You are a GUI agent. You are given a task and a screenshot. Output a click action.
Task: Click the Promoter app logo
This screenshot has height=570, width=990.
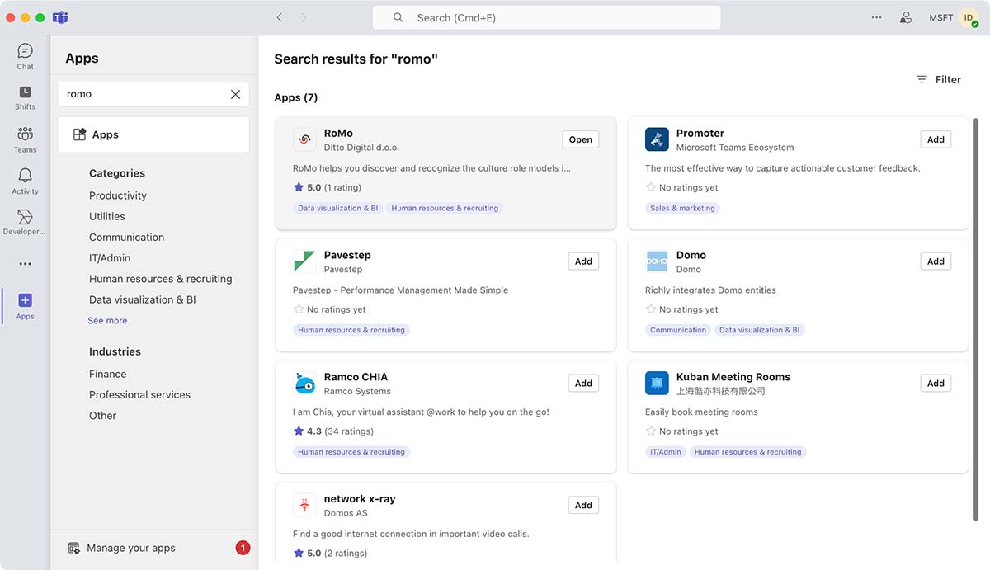pyautogui.click(x=657, y=139)
